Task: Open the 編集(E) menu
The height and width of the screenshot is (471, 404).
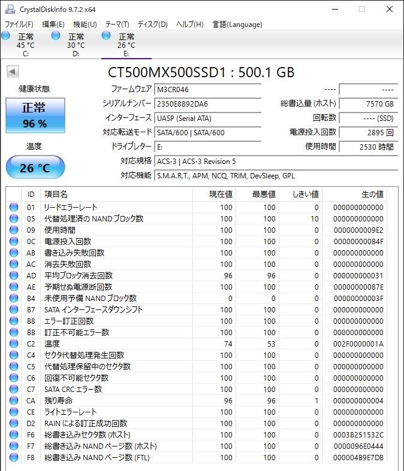Action: coord(53,25)
